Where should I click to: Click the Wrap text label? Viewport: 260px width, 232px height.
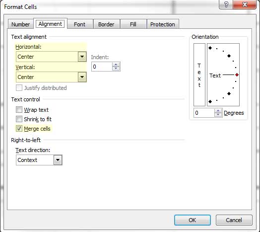36,110
